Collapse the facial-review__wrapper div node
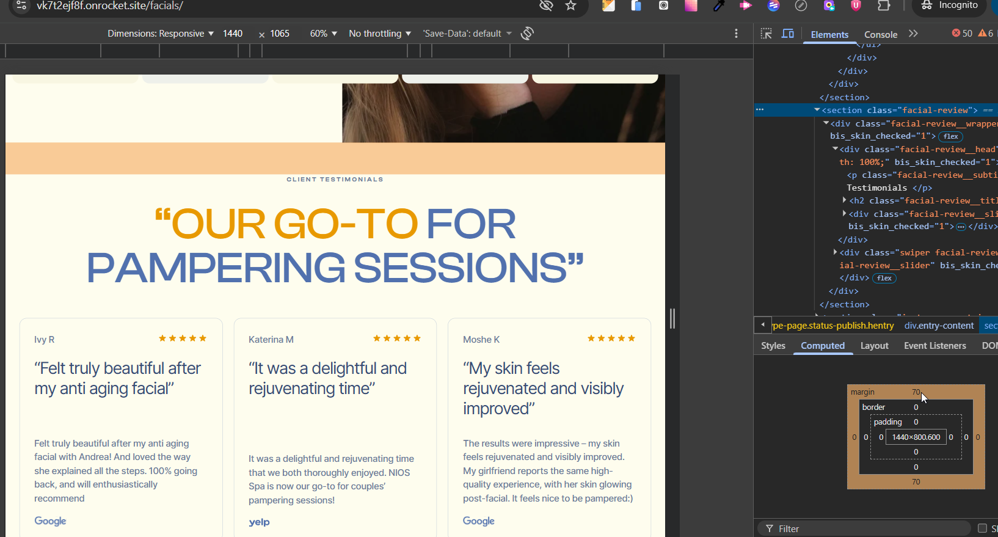Viewport: 998px width, 537px height. point(826,123)
